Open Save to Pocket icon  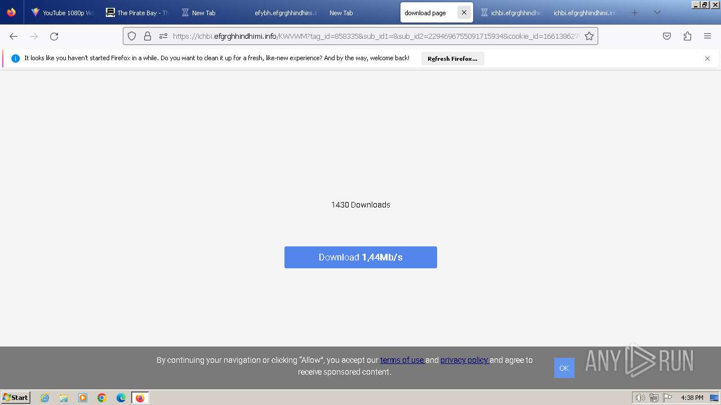pos(667,36)
